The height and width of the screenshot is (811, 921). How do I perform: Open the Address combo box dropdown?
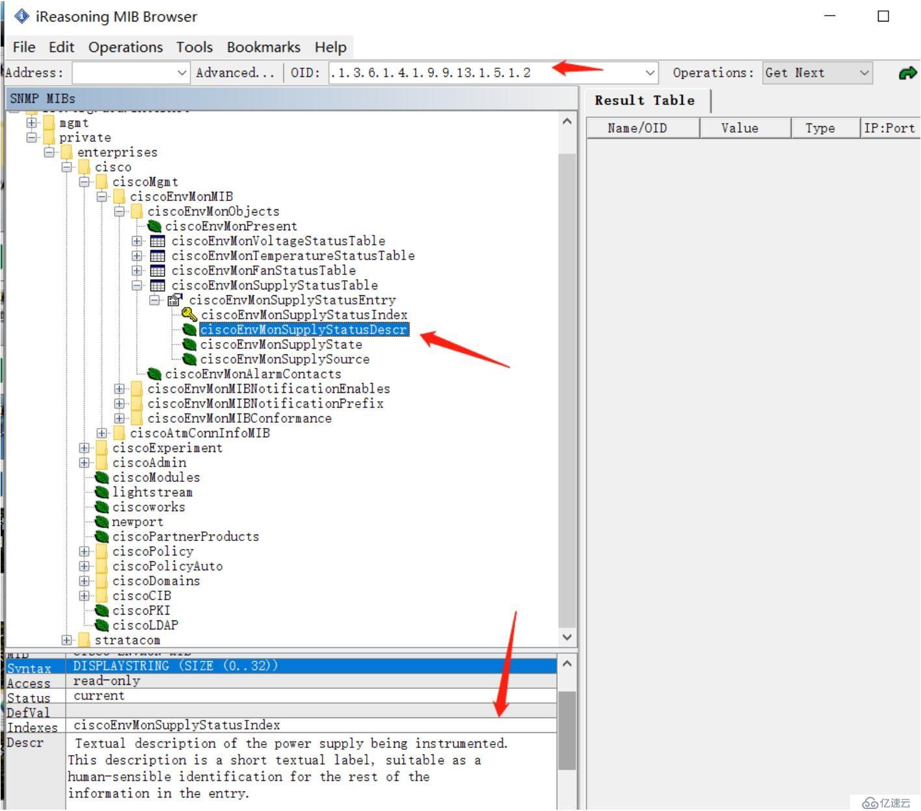point(182,73)
